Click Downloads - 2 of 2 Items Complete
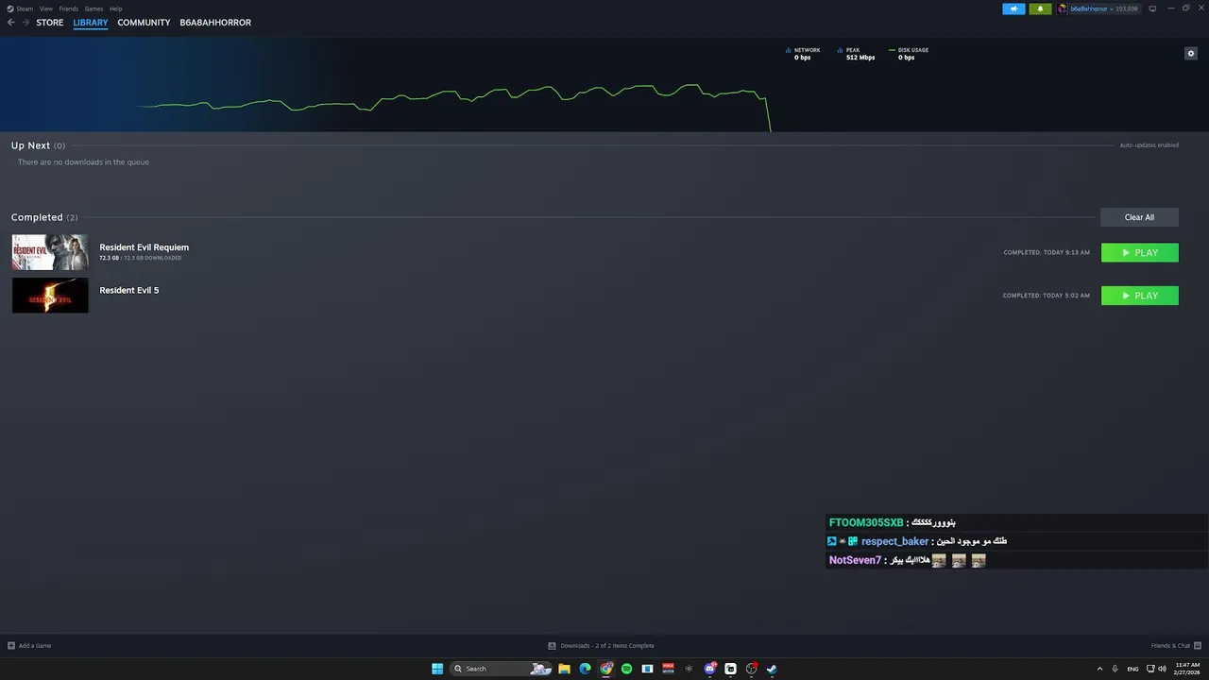This screenshot has width=1209, height=680. pyautogui.click(x=607, y=646)
